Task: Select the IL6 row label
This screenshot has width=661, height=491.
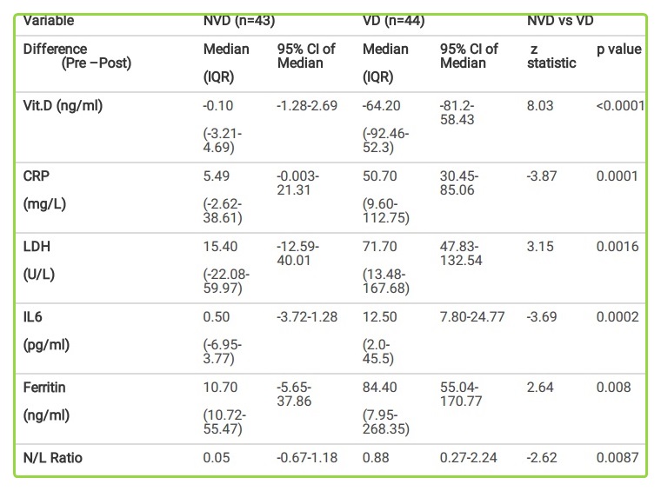Action: (34, 316)
